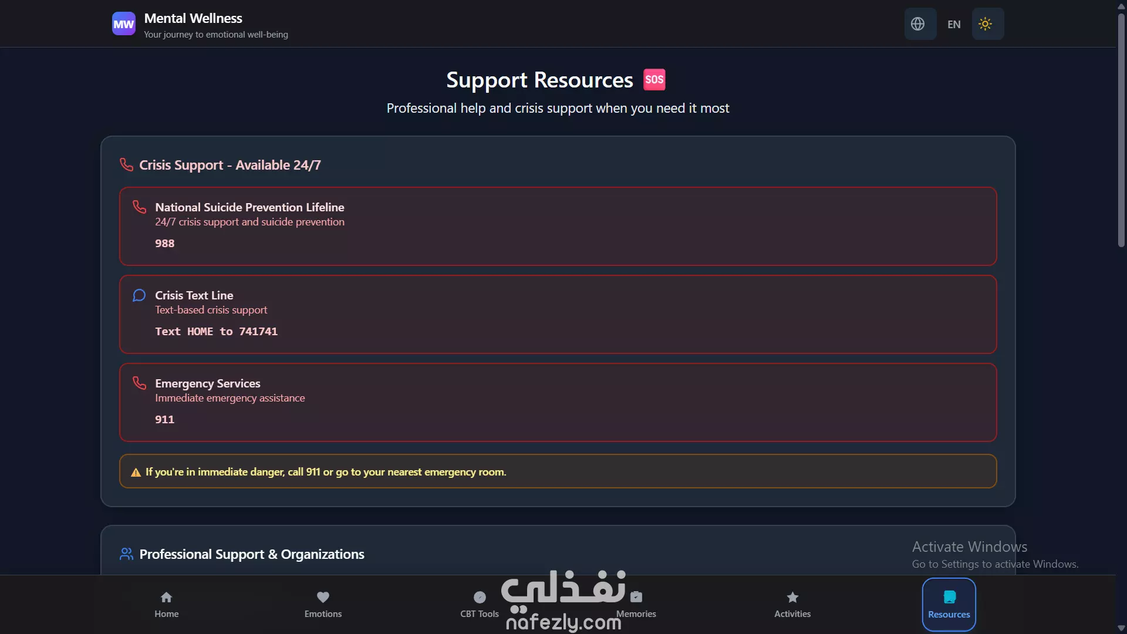Image resolution: width=1127 pixels, height=634 pixels.
Task: Click the scrollbar down arrow
Action: pos(1121,628)
